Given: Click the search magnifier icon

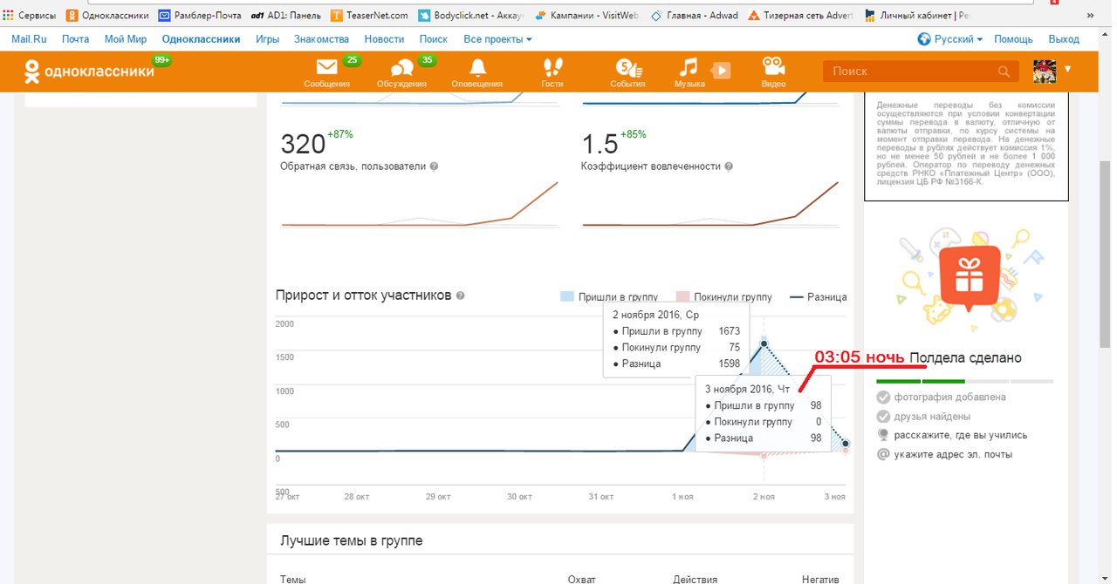Looking at the screenshot, I should pyautogui.click(x=1004, y=71).
